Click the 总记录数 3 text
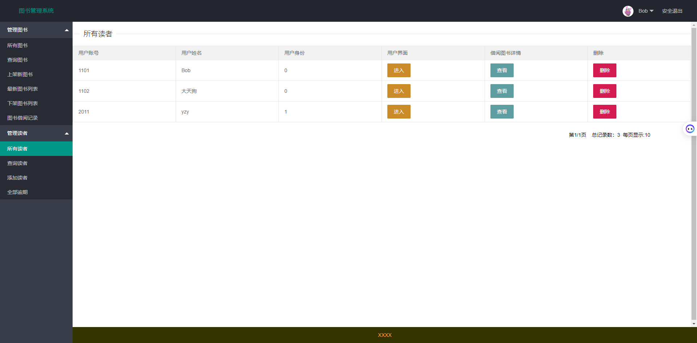 [606, 135]
